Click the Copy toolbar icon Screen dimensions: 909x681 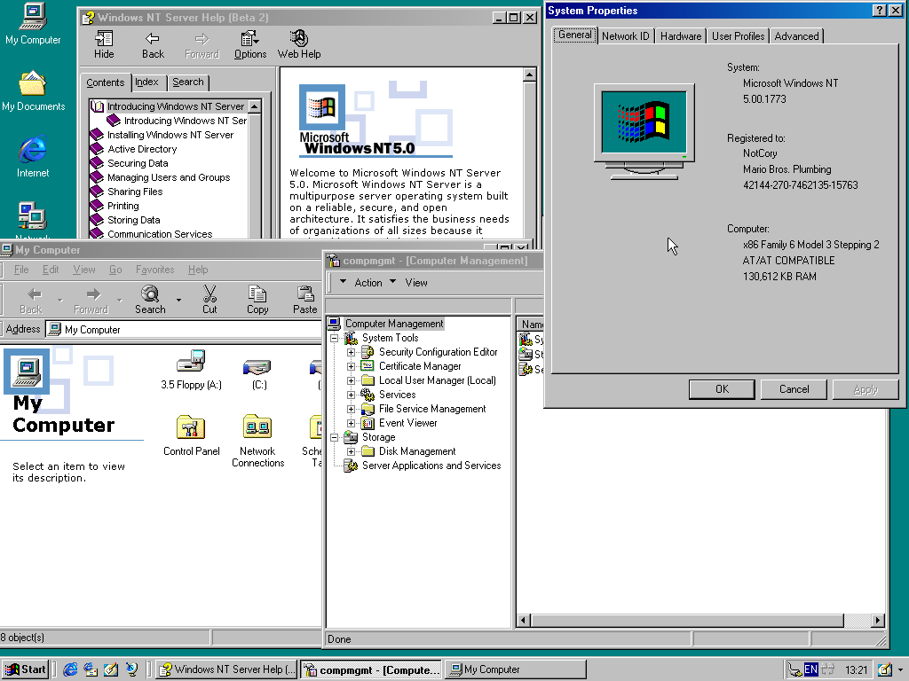[257, 294]
